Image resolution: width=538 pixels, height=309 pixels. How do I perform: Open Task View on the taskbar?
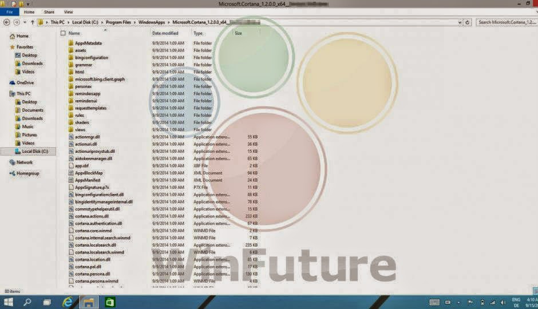pos(47,302)
